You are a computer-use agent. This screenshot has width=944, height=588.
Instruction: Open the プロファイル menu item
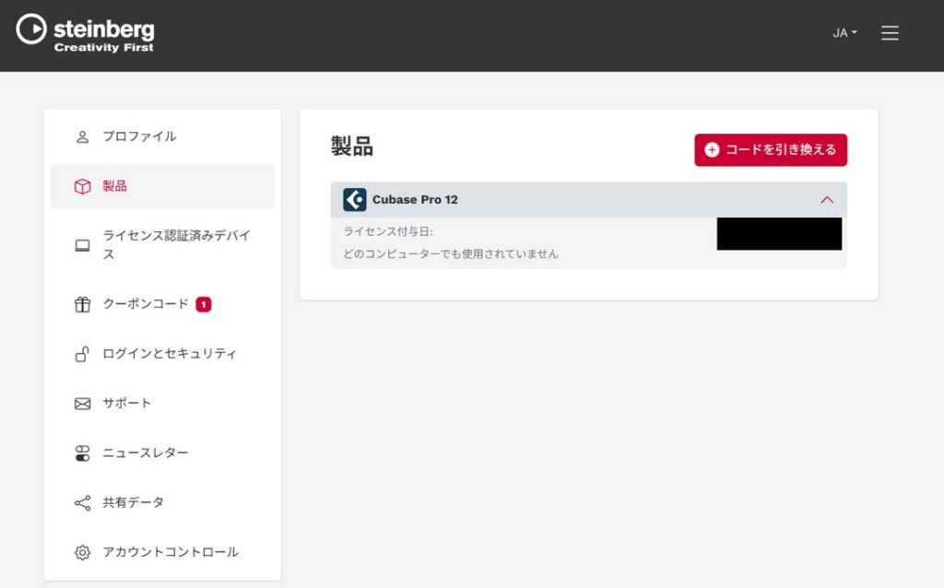(139, 136)
